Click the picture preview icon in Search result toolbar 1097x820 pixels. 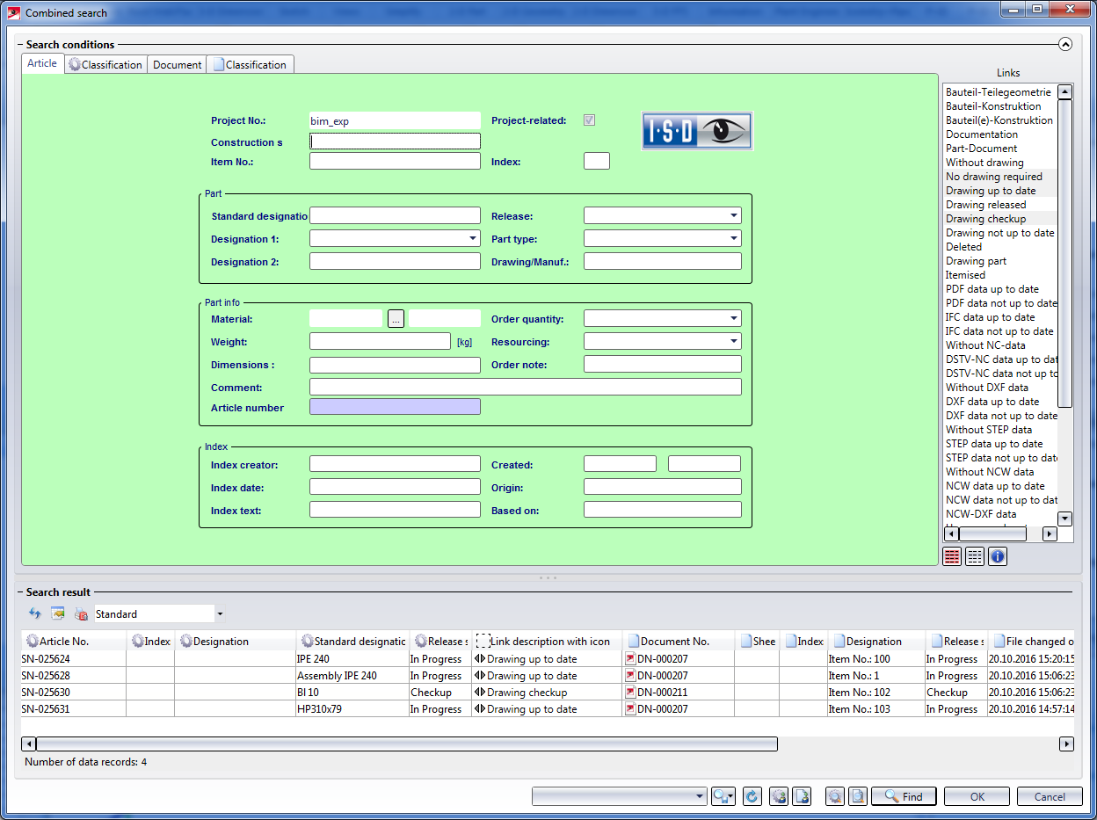(58, 614)
